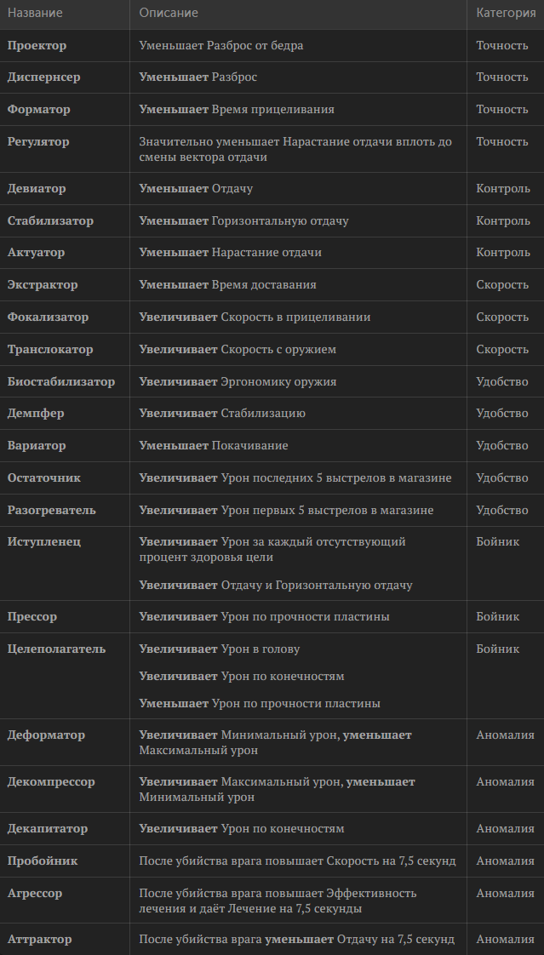Select the Иступленец entry name
This screenshot has width=544, height=955.
(44, 542)
